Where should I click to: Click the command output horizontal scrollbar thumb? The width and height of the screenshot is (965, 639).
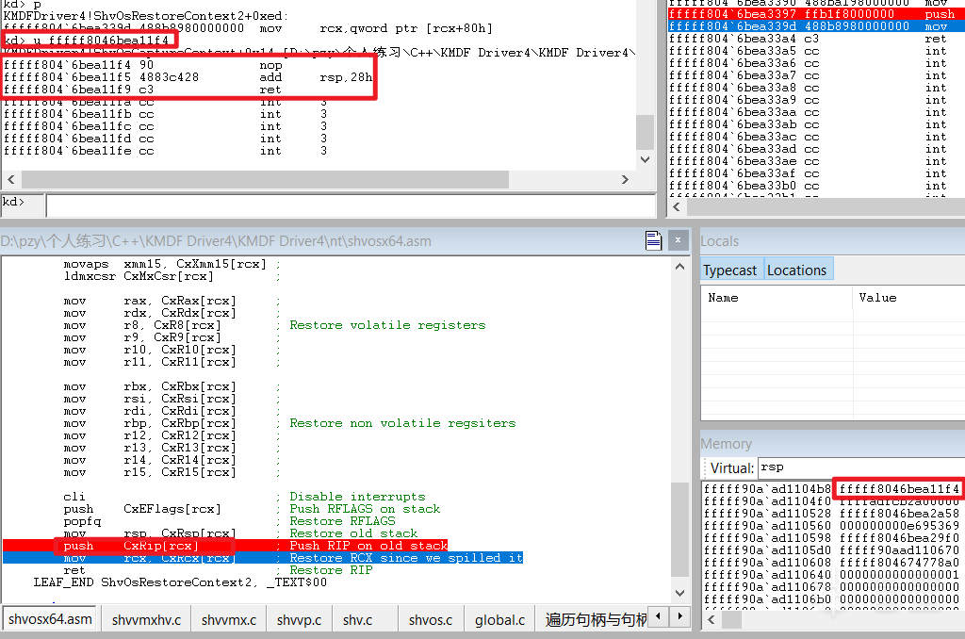click(x=265, y=179)
